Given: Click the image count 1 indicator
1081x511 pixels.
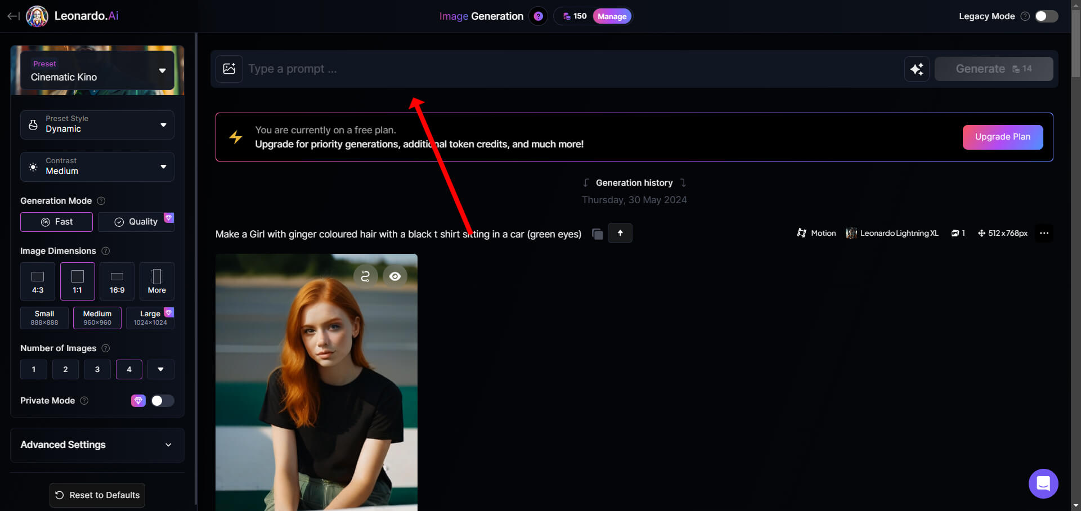Looking at the screenshot, I should point(958,233).
